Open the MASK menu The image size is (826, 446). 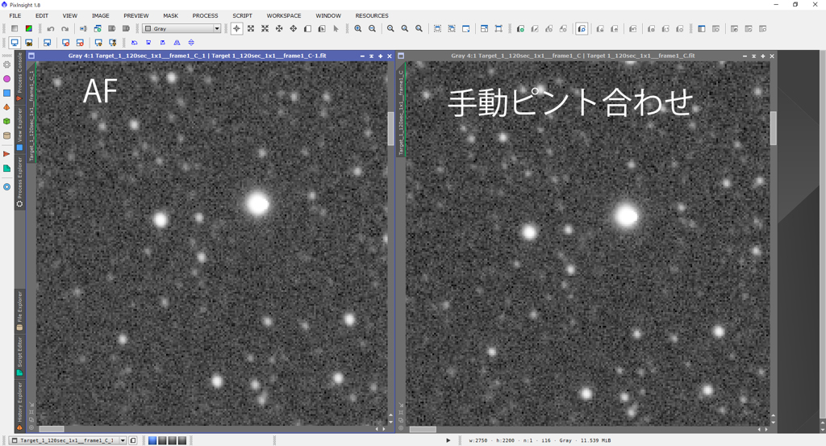(x=171, y=16)
